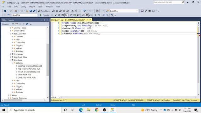Toggle Results to File icon

pyautogui.click(x=90, y=15)
